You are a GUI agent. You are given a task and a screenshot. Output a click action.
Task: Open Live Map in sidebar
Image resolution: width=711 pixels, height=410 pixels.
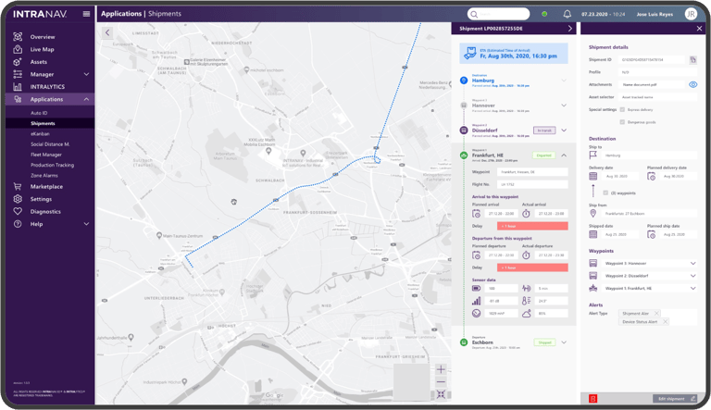click(43, 49)
